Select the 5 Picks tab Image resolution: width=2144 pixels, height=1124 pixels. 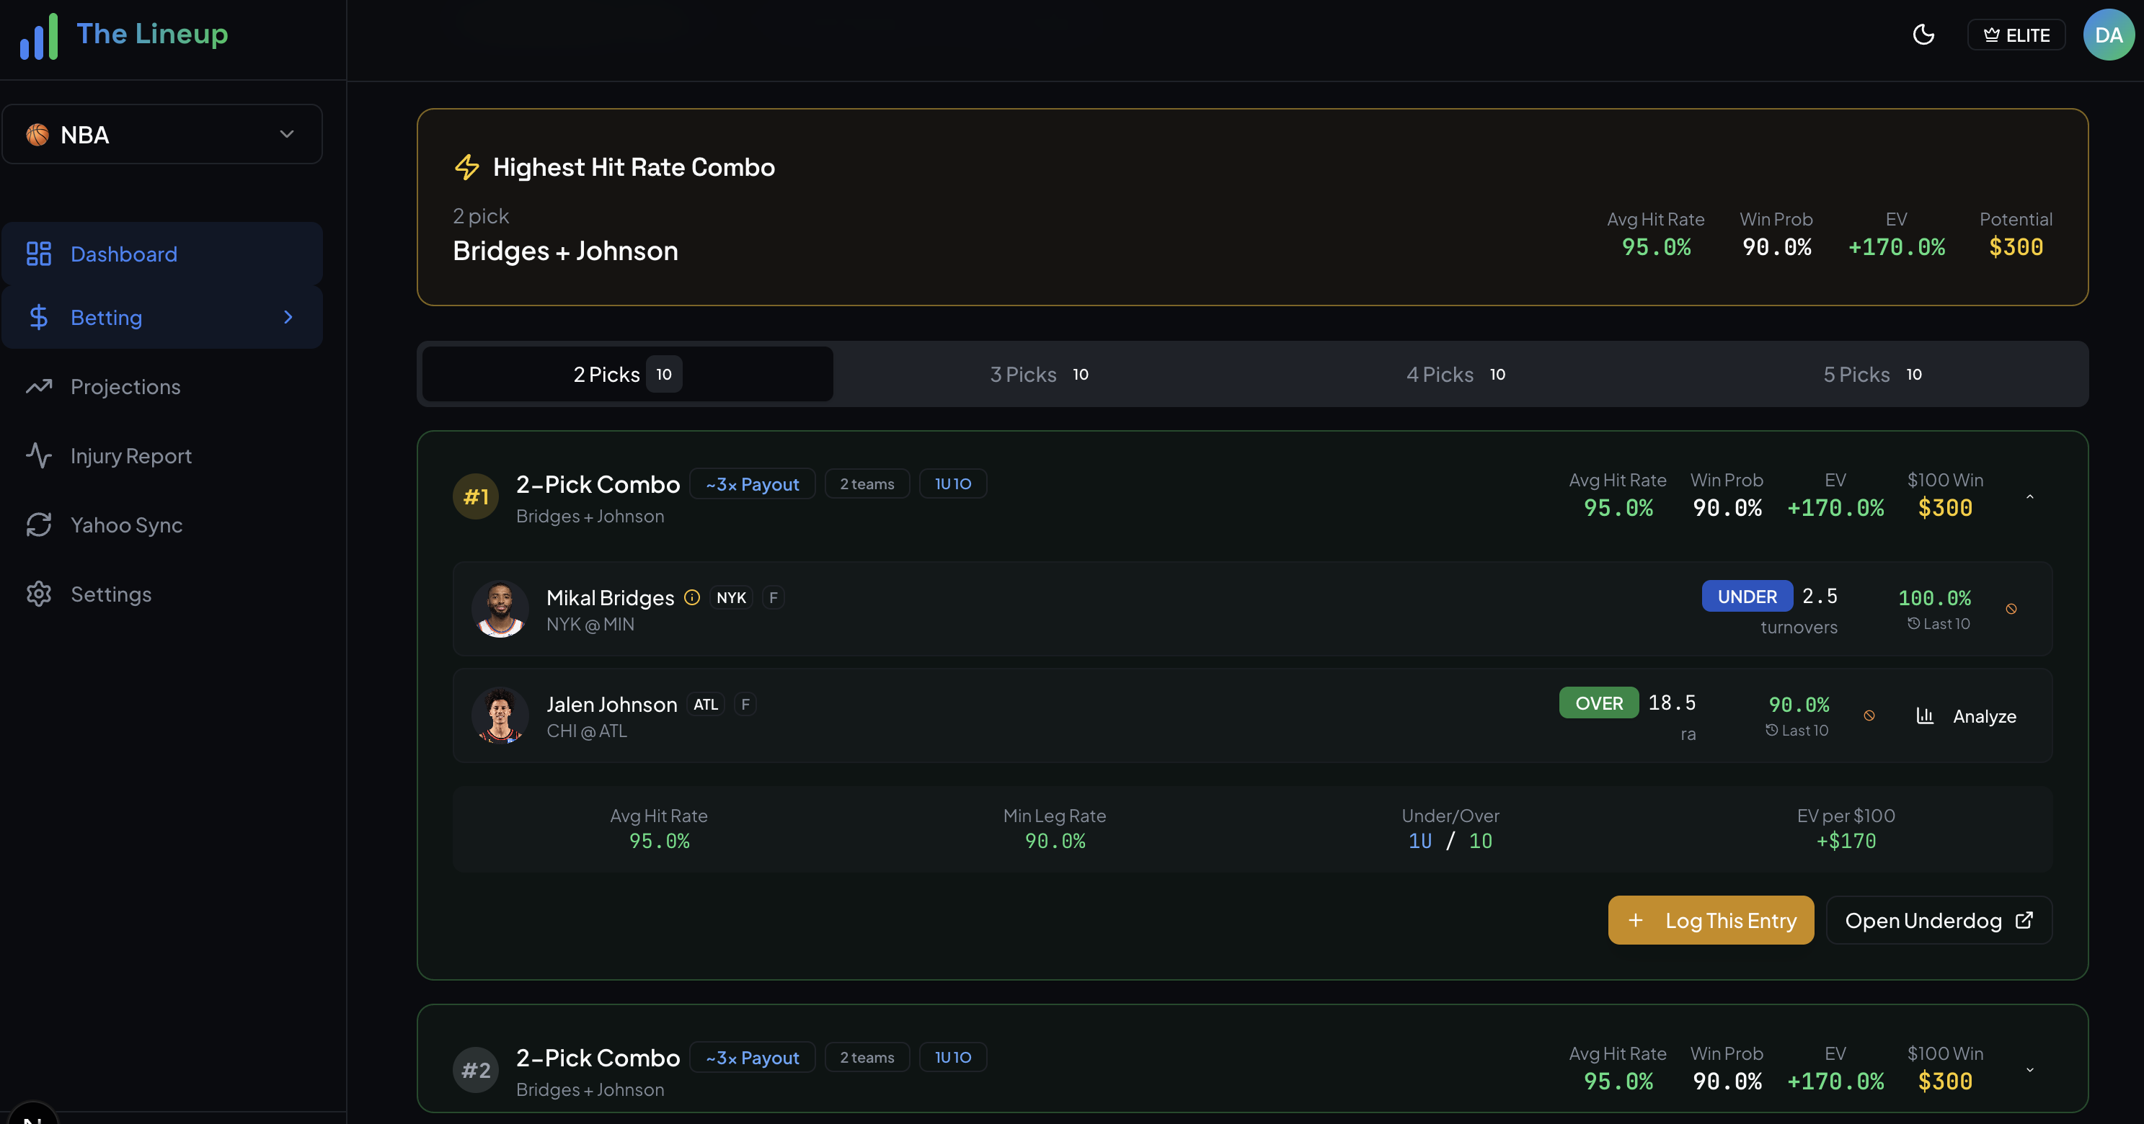point(1871,373)
